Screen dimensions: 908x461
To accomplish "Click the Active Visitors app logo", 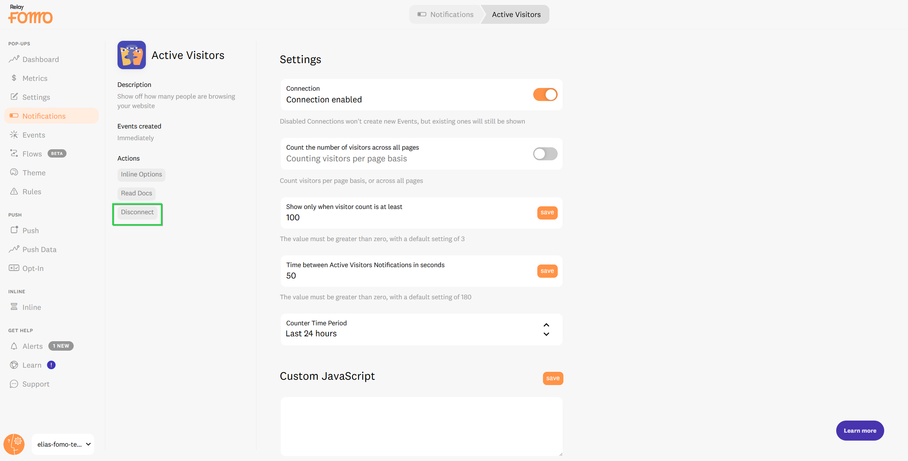I will (131, 55).
